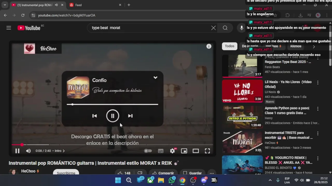Open the YouTube hamburger guide menu

[x=9, y=28]
